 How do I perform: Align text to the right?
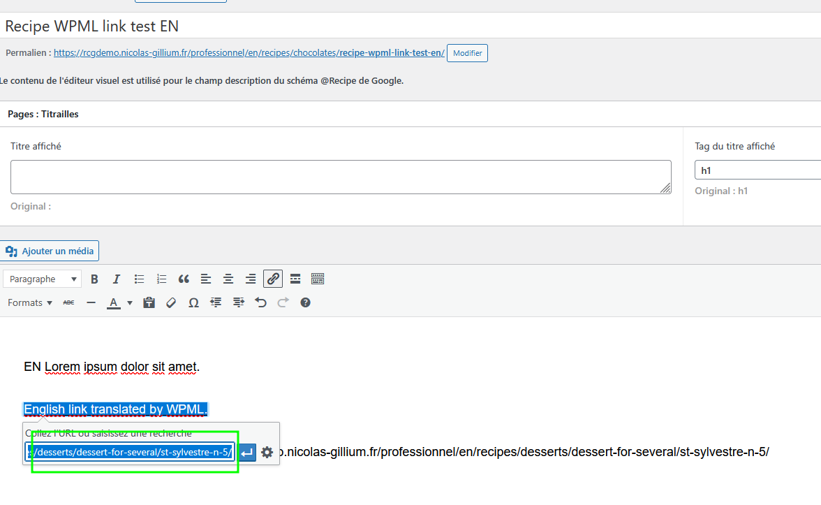pos(251,279)
